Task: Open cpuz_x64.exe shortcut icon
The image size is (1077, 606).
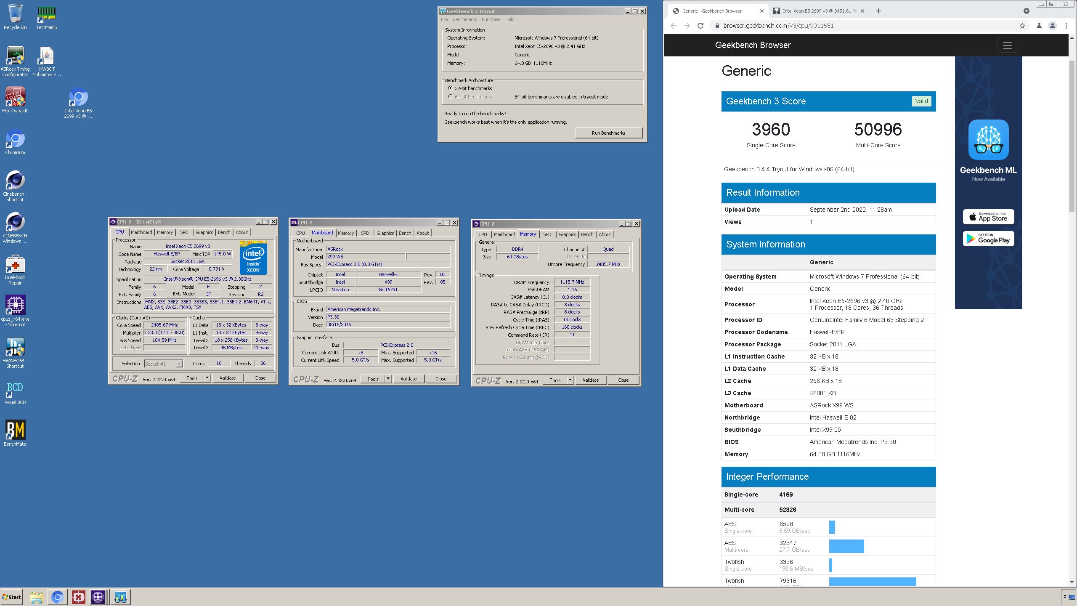Action: [x=15, y=311]
